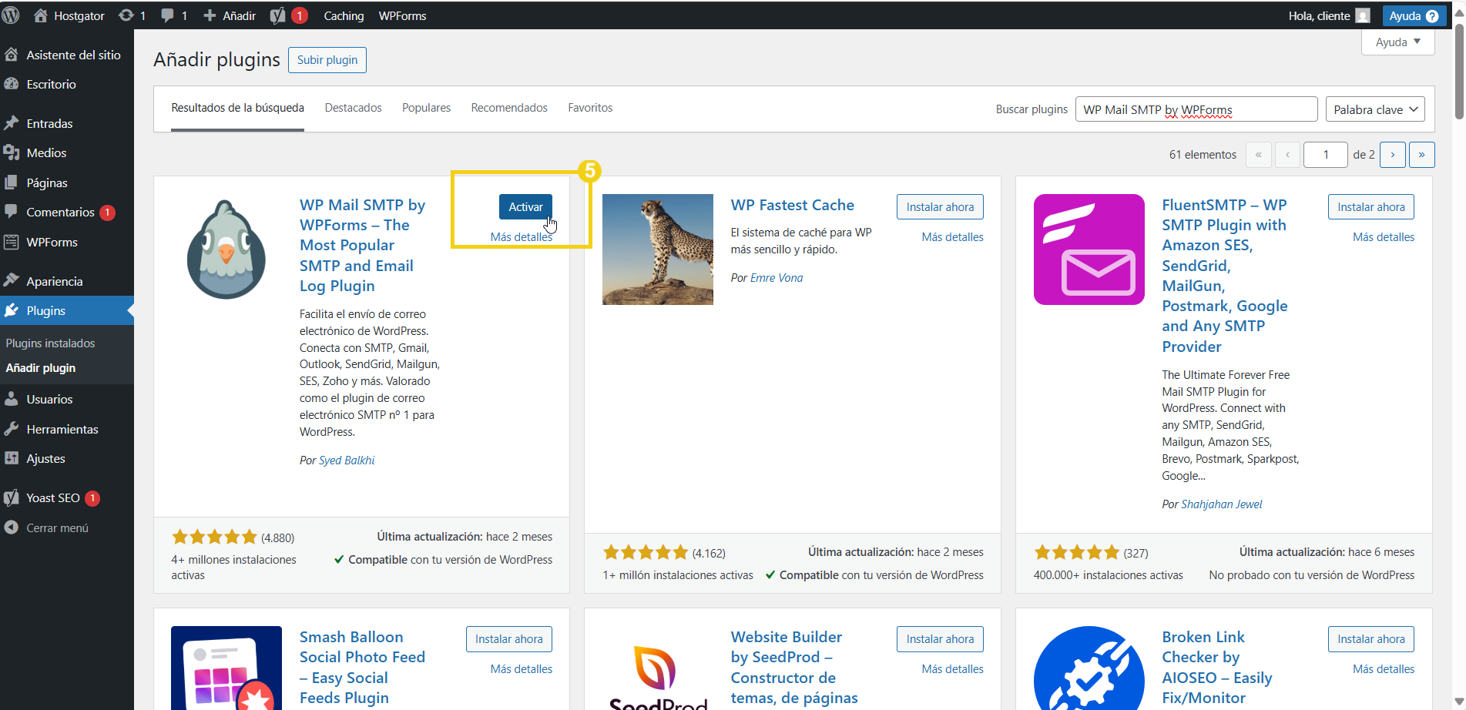Activate the WP Mail SMTP plugin
1466x710 pixels.
(525, 207)
